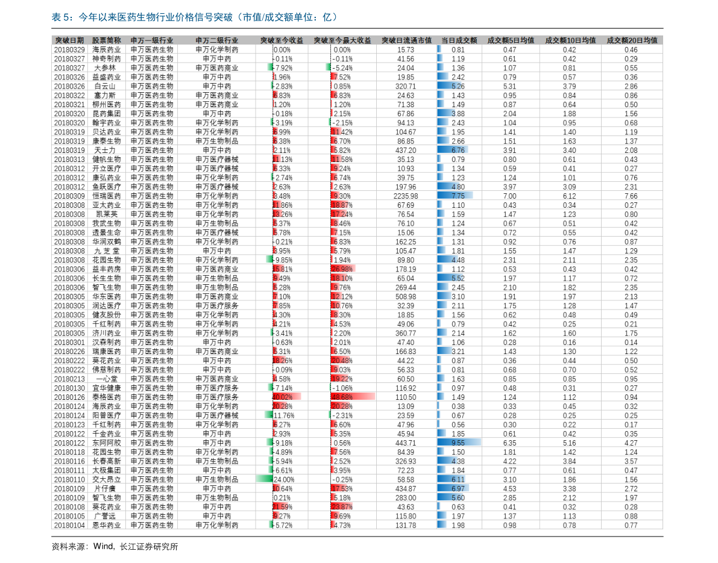Click stock name 透景生命

click(x=107, y=232)
